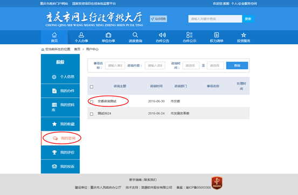Screen dimensions: 298x195
Task: Open 权力清单 document icon tab
Action: 217,37
